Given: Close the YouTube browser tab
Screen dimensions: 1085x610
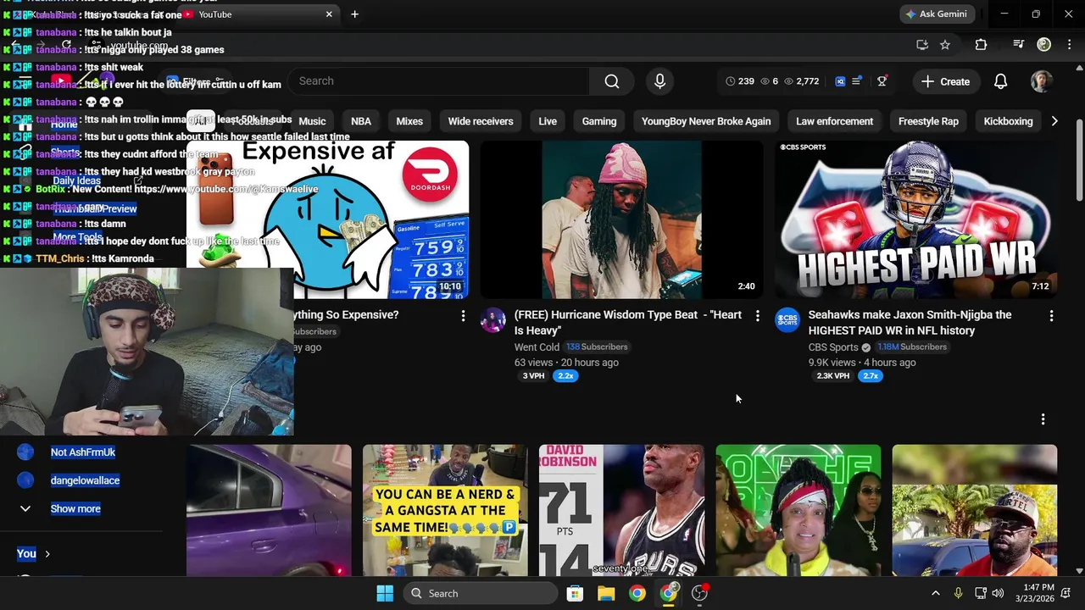Looking at the screenshot, I should point(329,14).
